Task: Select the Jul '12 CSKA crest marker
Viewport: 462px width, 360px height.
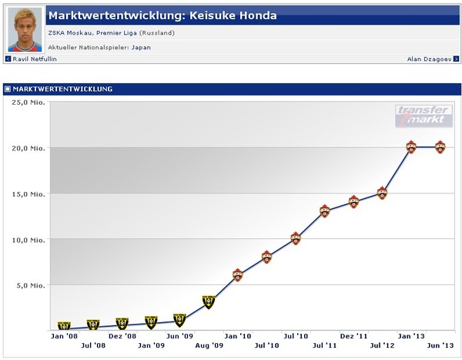Action: 382,193
